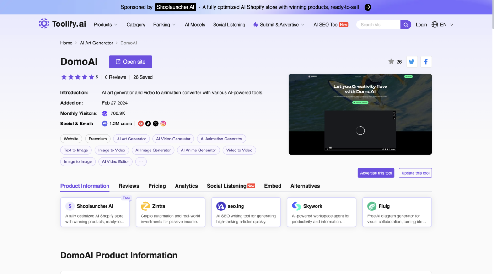Open the AI SEO Tool link
This screenshot has width=494, height=274.
[x=331, y=25]
